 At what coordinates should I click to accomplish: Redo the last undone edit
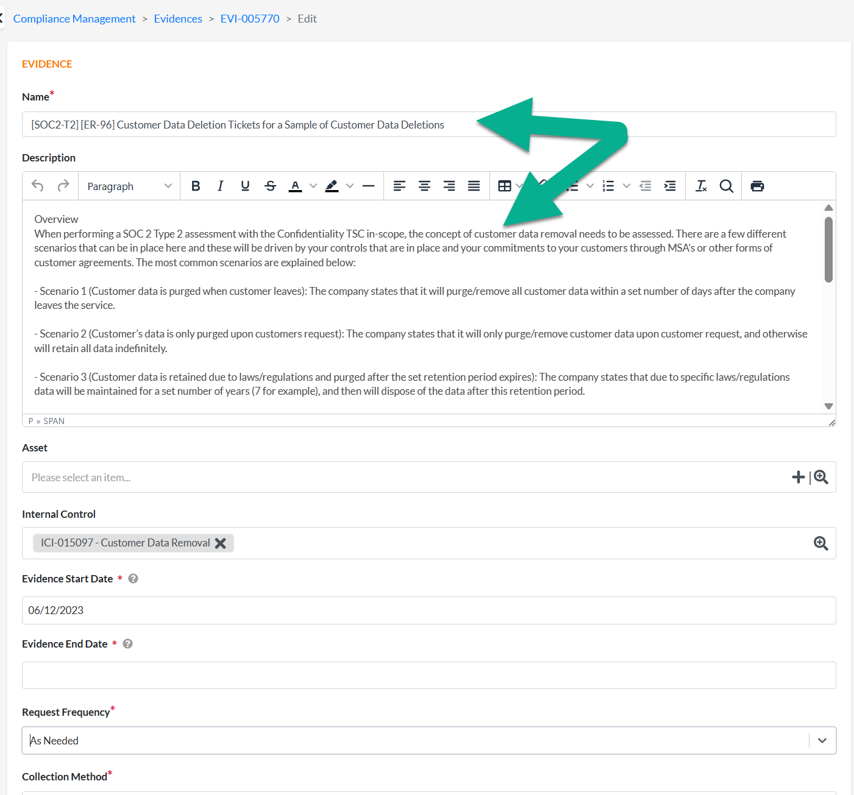[63, 186]
